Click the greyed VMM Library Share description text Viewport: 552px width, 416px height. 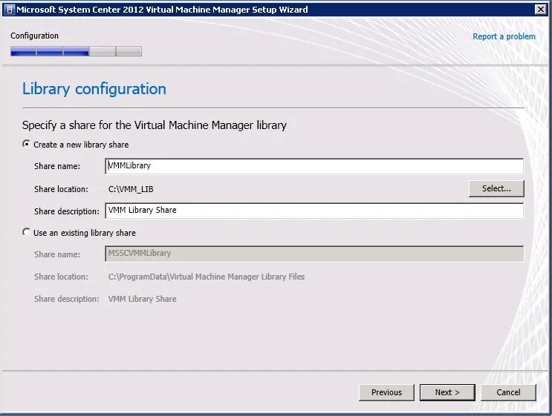(142, 299)
